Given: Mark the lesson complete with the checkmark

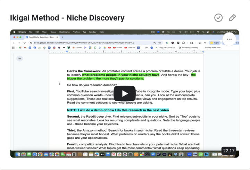Looking at the screenshot, I should 218,18.
